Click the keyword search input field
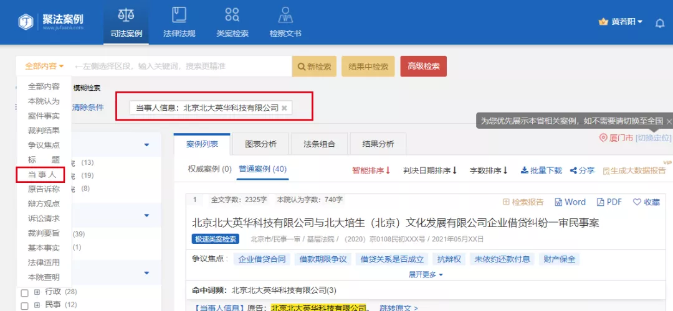This screenshot has height=311, width=673. pos(181,67)
